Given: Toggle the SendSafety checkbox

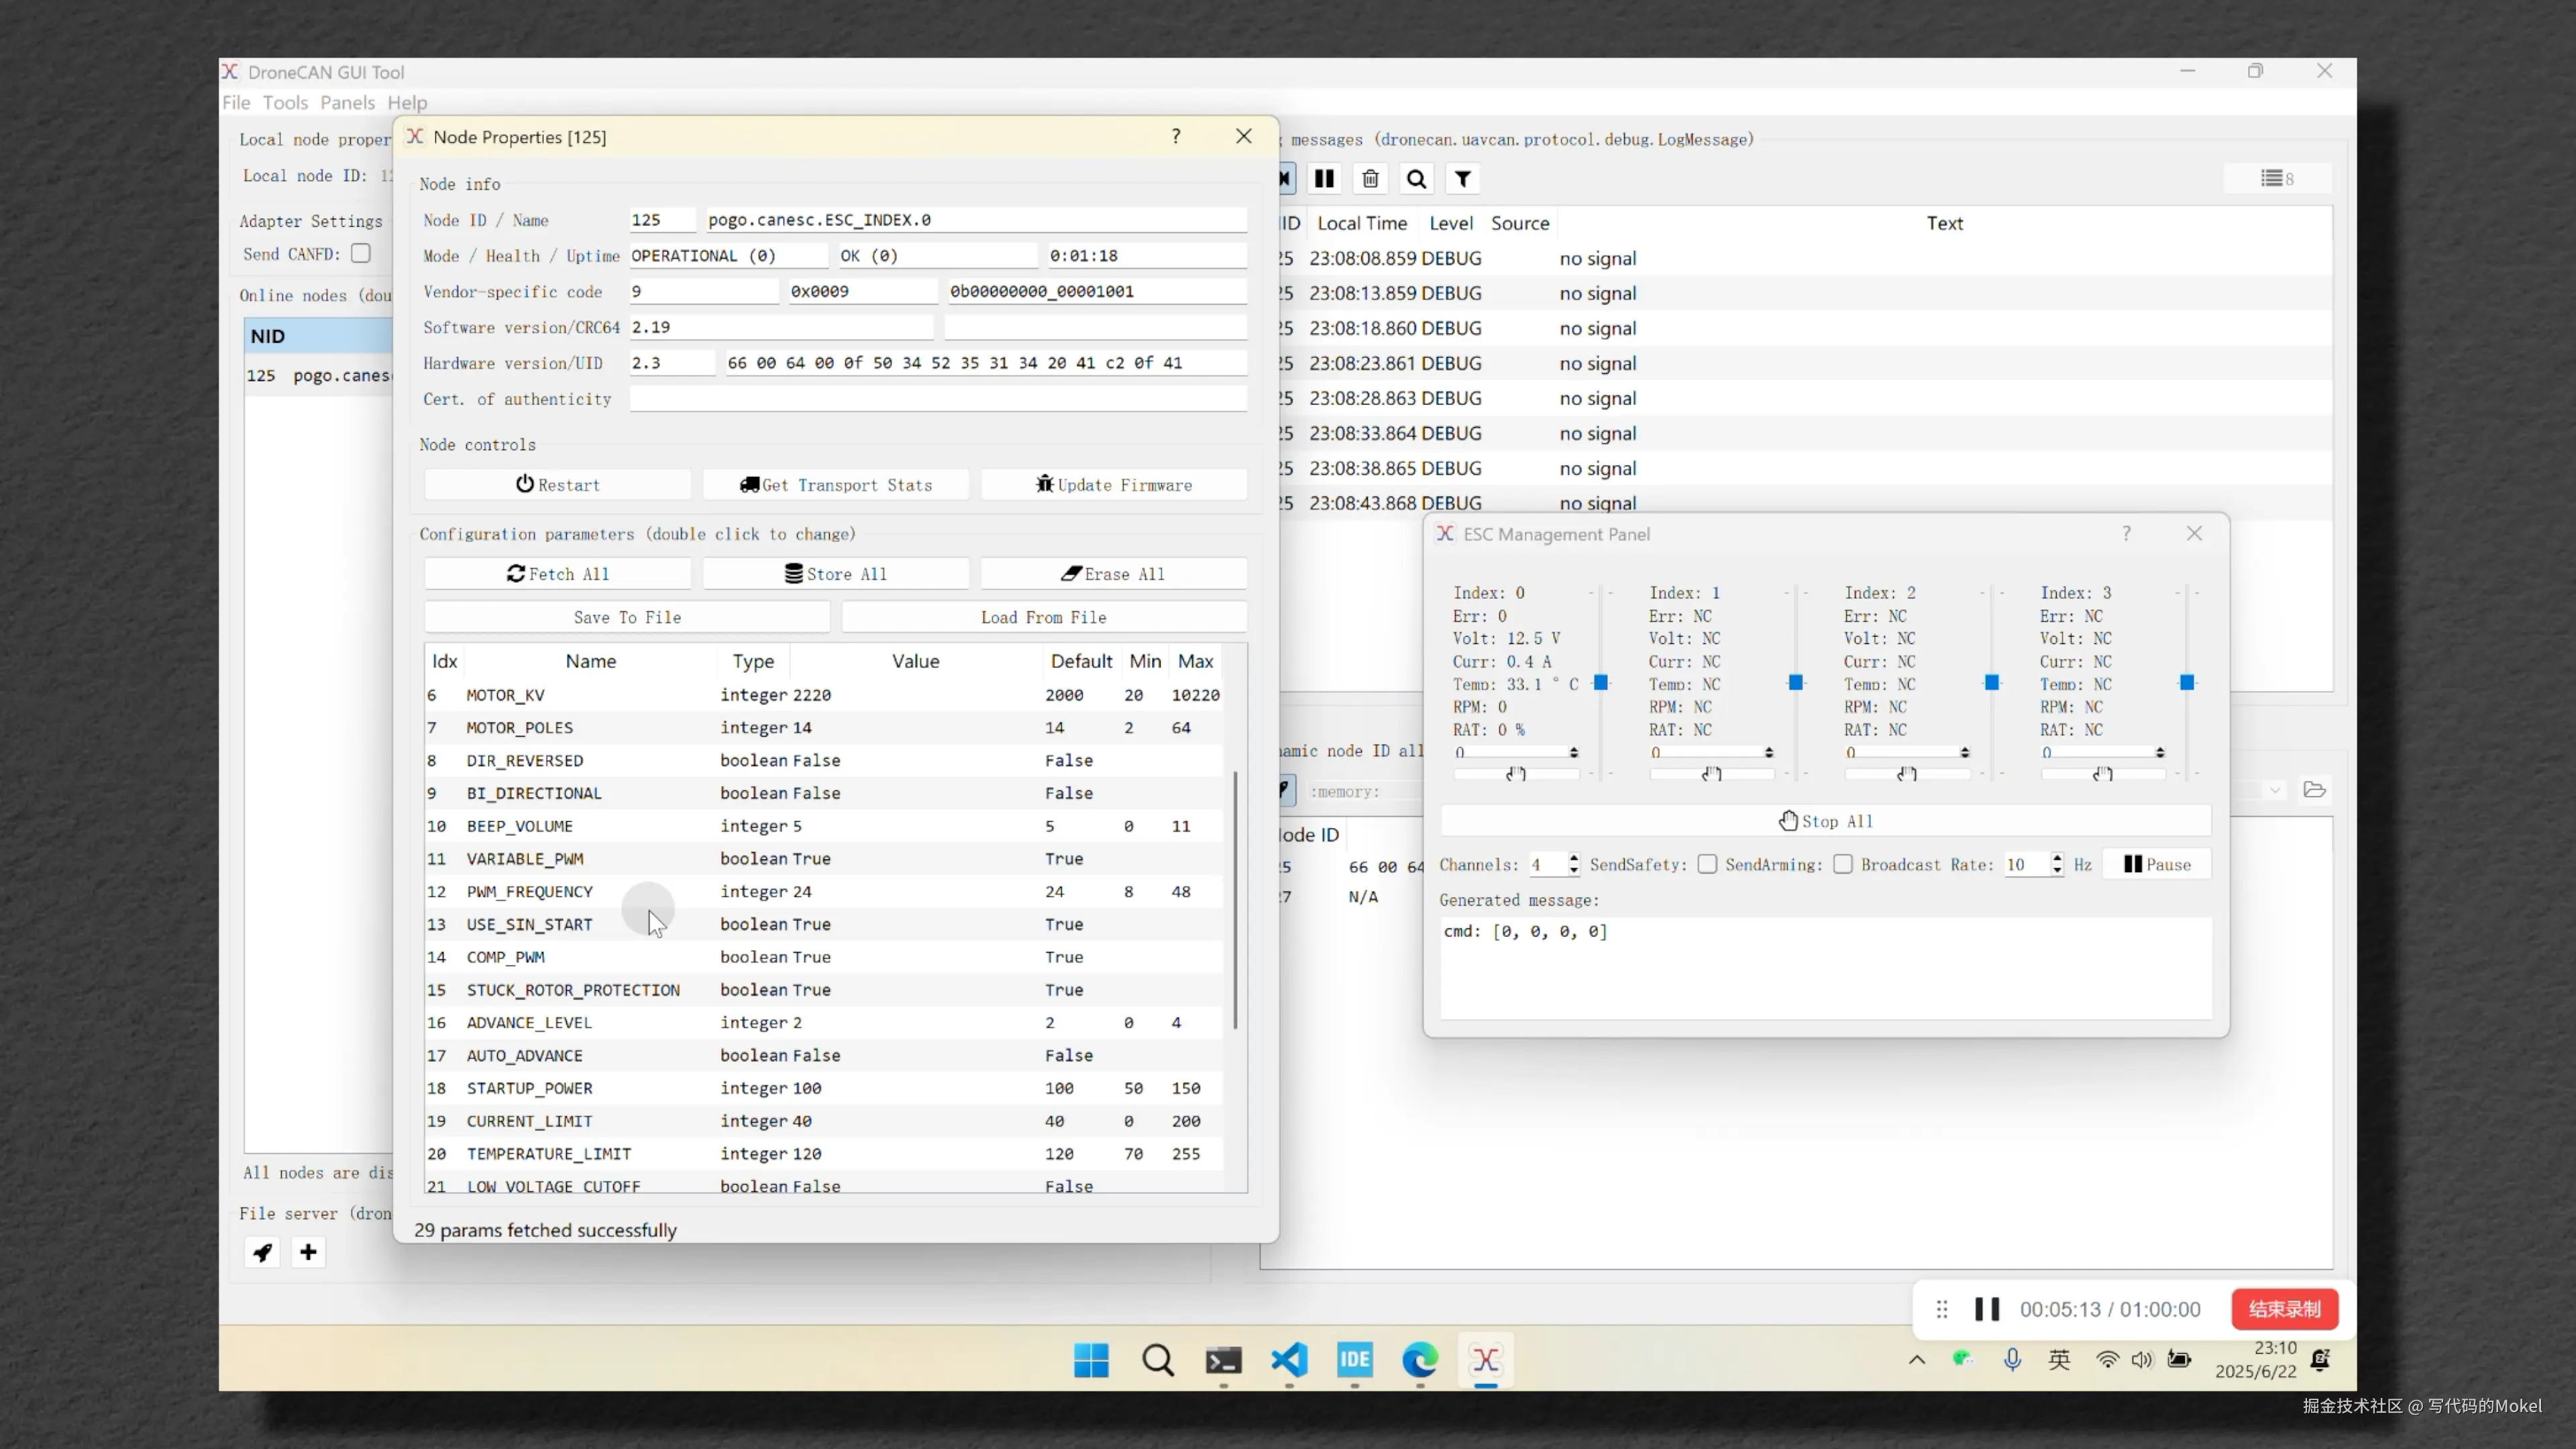Looking at the screenshot, I should click(1707, 864).
